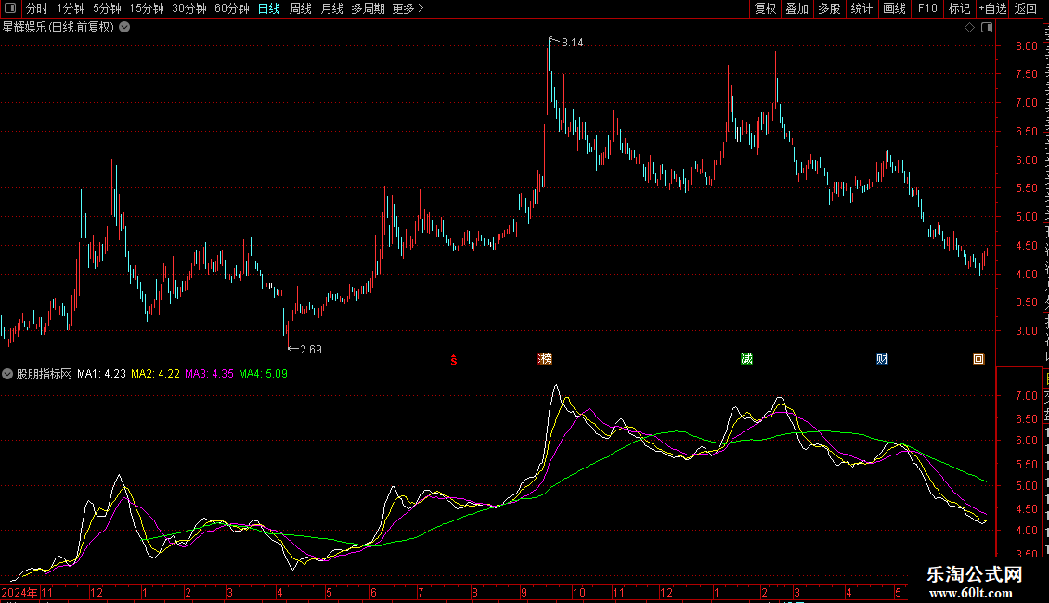The image size is (1049, 603).
Task: Add stock via +自选 button
Action: coord(992,8)
